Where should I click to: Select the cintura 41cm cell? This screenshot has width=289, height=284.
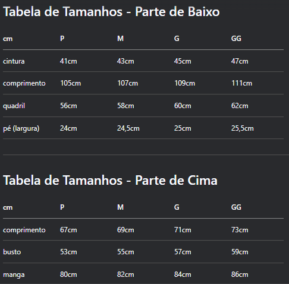tap(68, 61)
